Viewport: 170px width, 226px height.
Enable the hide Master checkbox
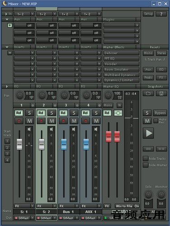click(146, 165)
